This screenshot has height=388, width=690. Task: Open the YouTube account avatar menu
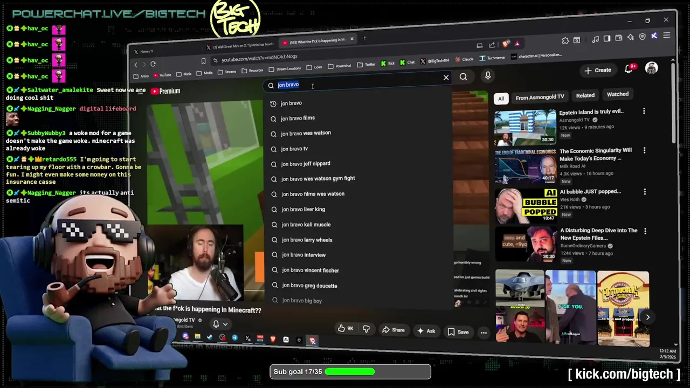pos(652,68)
